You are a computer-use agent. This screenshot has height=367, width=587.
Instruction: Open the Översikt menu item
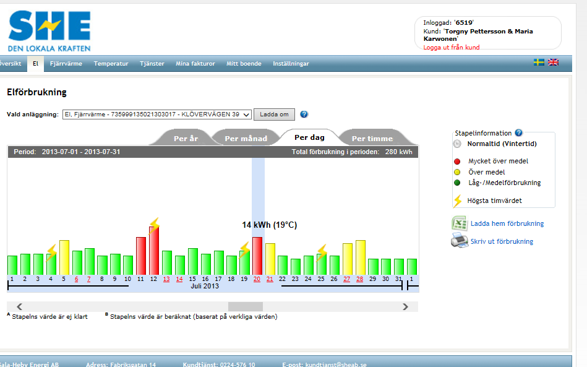click(x=11, y=64)
